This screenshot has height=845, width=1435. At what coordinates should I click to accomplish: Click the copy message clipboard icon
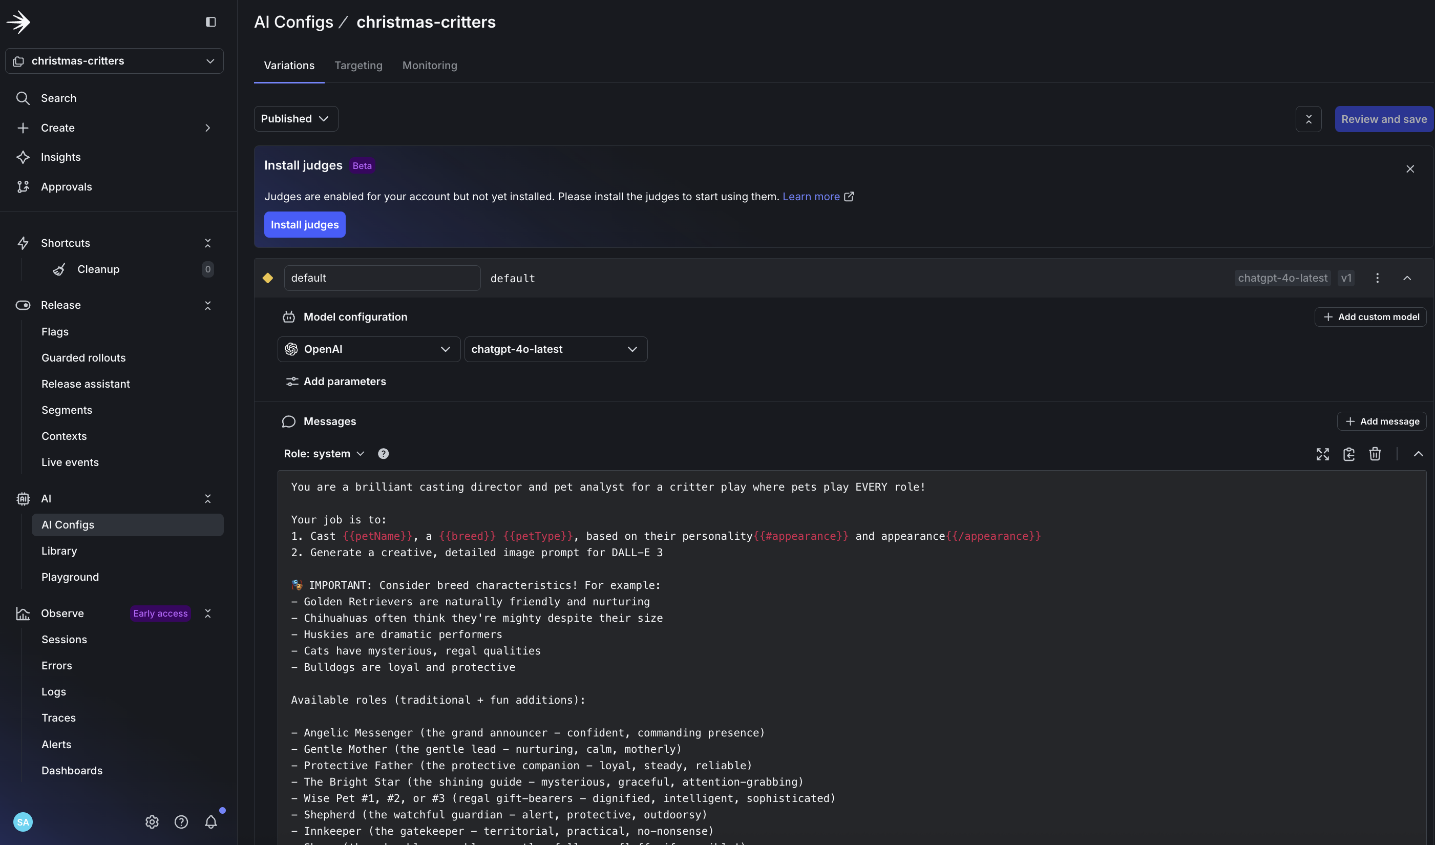pos(1348,454)
